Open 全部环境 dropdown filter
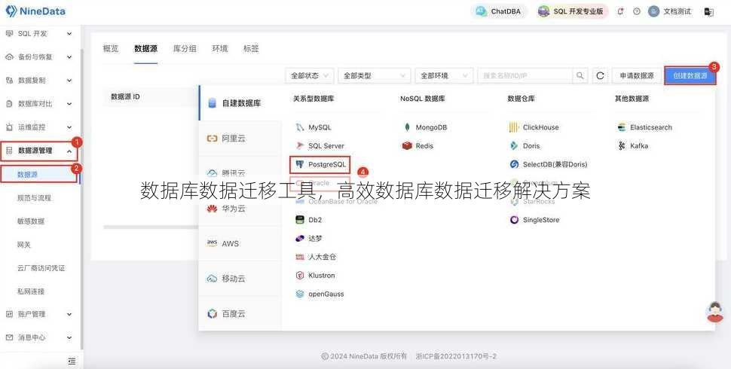 tap(444, 75)
